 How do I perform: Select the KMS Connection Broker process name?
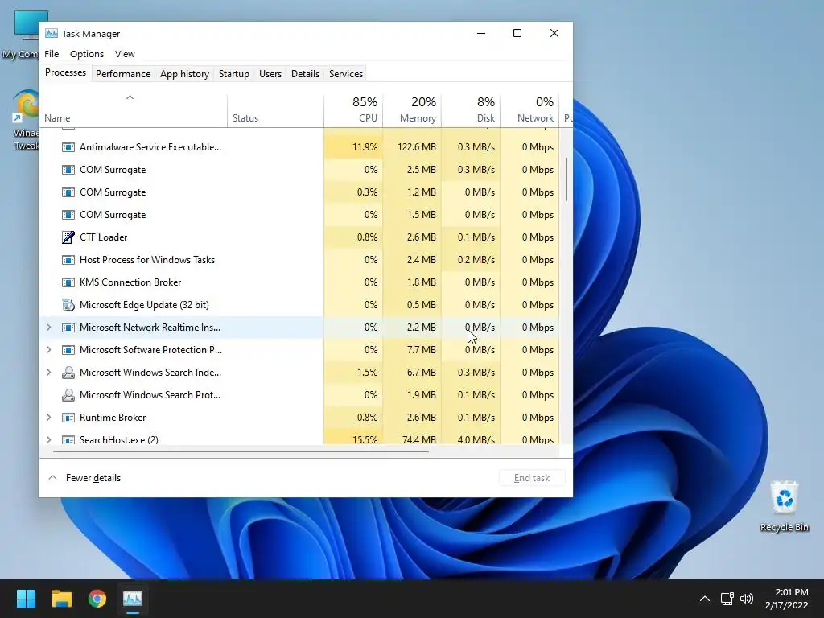click(130, 282)
